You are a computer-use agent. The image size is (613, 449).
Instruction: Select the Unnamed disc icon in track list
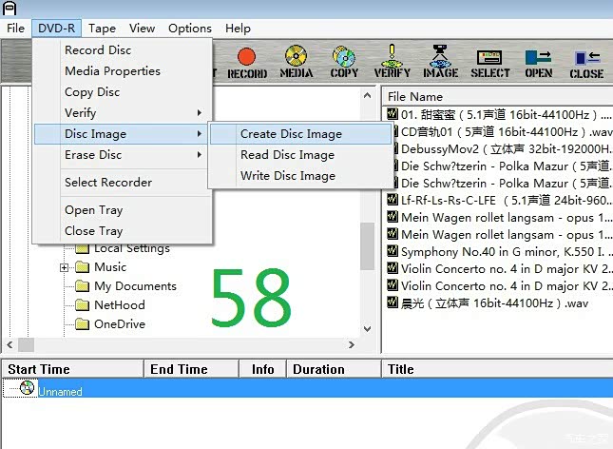coord(27,389)
